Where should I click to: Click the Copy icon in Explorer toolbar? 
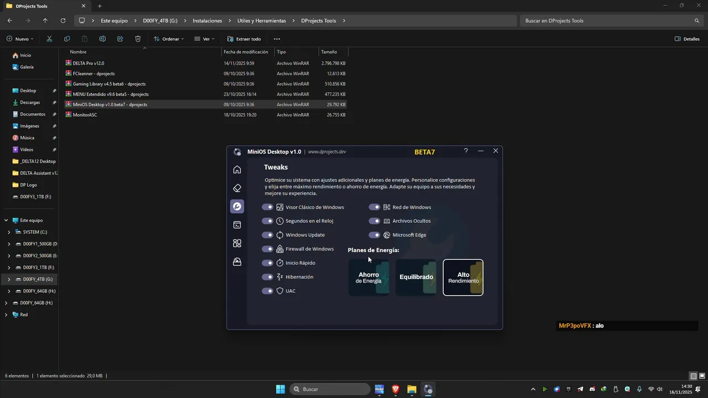pos(67,39)
